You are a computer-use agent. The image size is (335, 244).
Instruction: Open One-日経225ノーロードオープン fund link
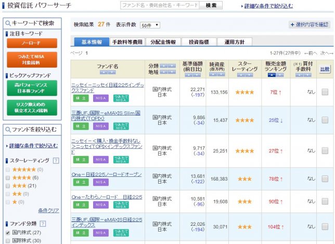pos(107,174)
